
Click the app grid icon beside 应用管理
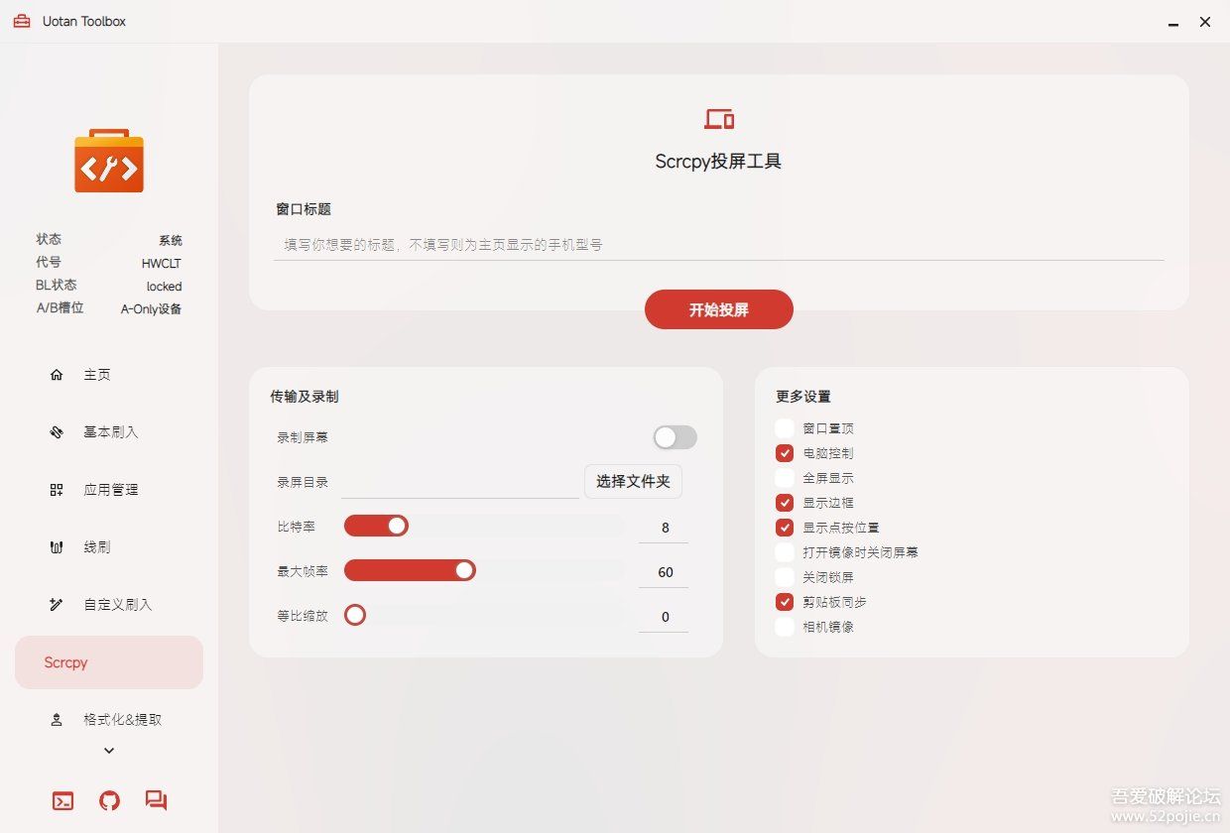[x=57, y=490]
